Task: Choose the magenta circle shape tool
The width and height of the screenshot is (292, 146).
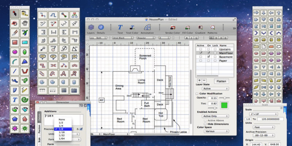Action: [15, 52]
